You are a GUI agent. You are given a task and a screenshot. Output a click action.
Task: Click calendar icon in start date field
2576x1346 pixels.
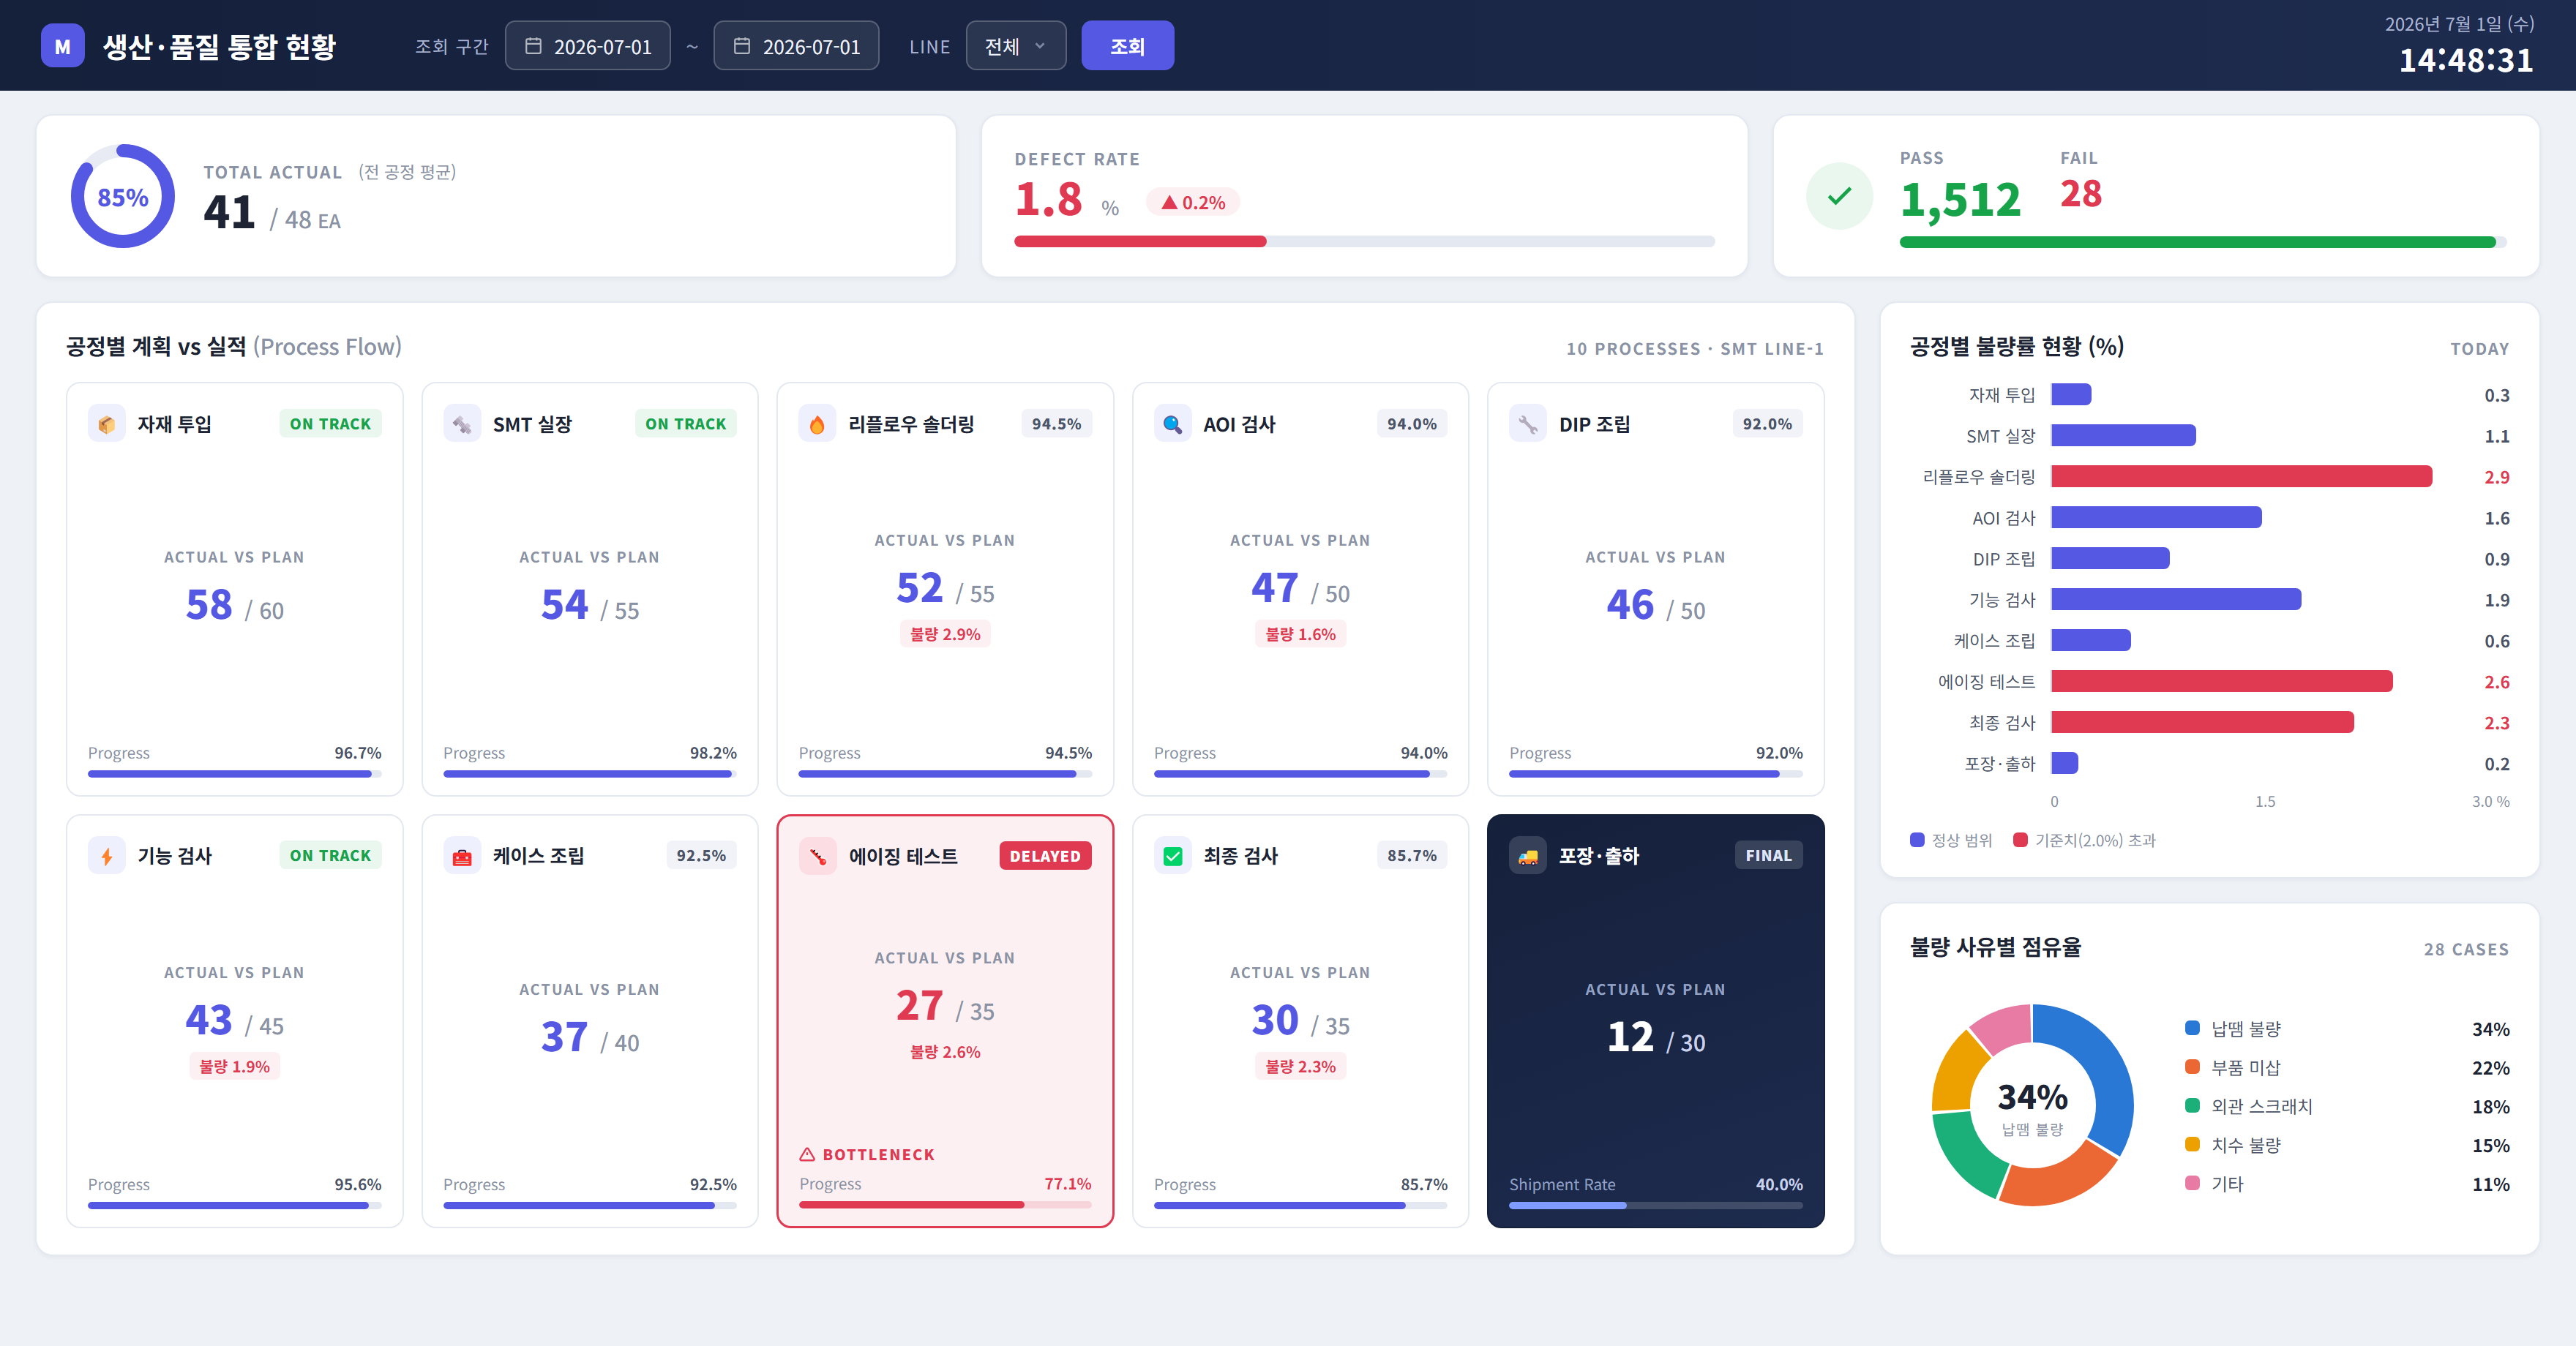click(533, 46)
